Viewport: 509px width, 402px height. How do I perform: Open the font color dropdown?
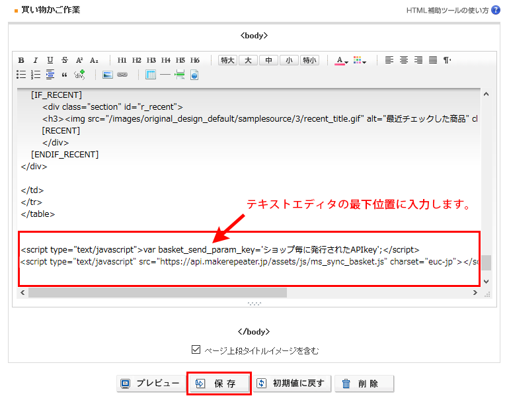[x=341, y=60]
